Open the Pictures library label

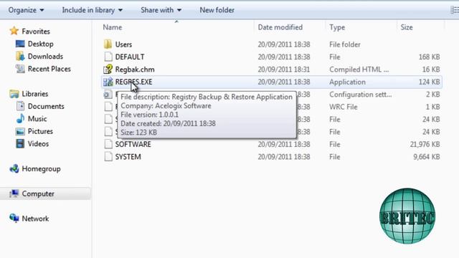[x=40, y=131]
